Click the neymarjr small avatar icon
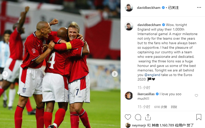Screen dimensions: 205x128 pyautogui.click(x=128, y=125)
